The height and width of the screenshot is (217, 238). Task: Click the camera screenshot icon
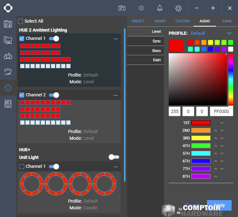pos(122,8)
